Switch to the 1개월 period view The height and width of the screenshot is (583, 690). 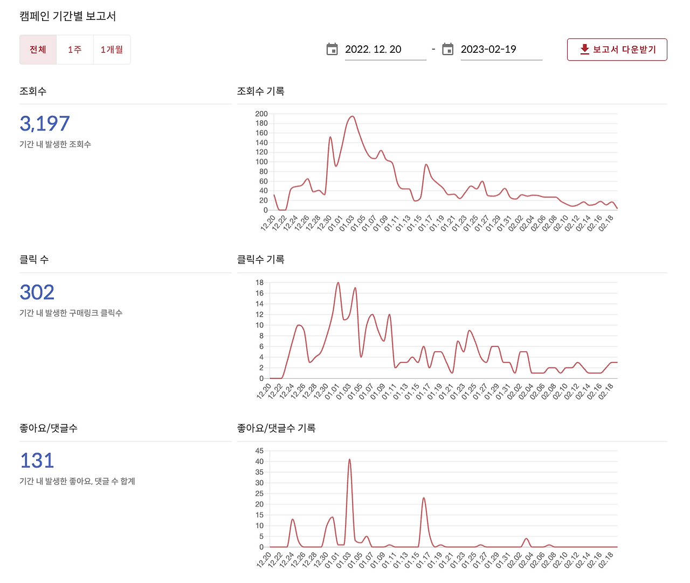pos(112,49)
